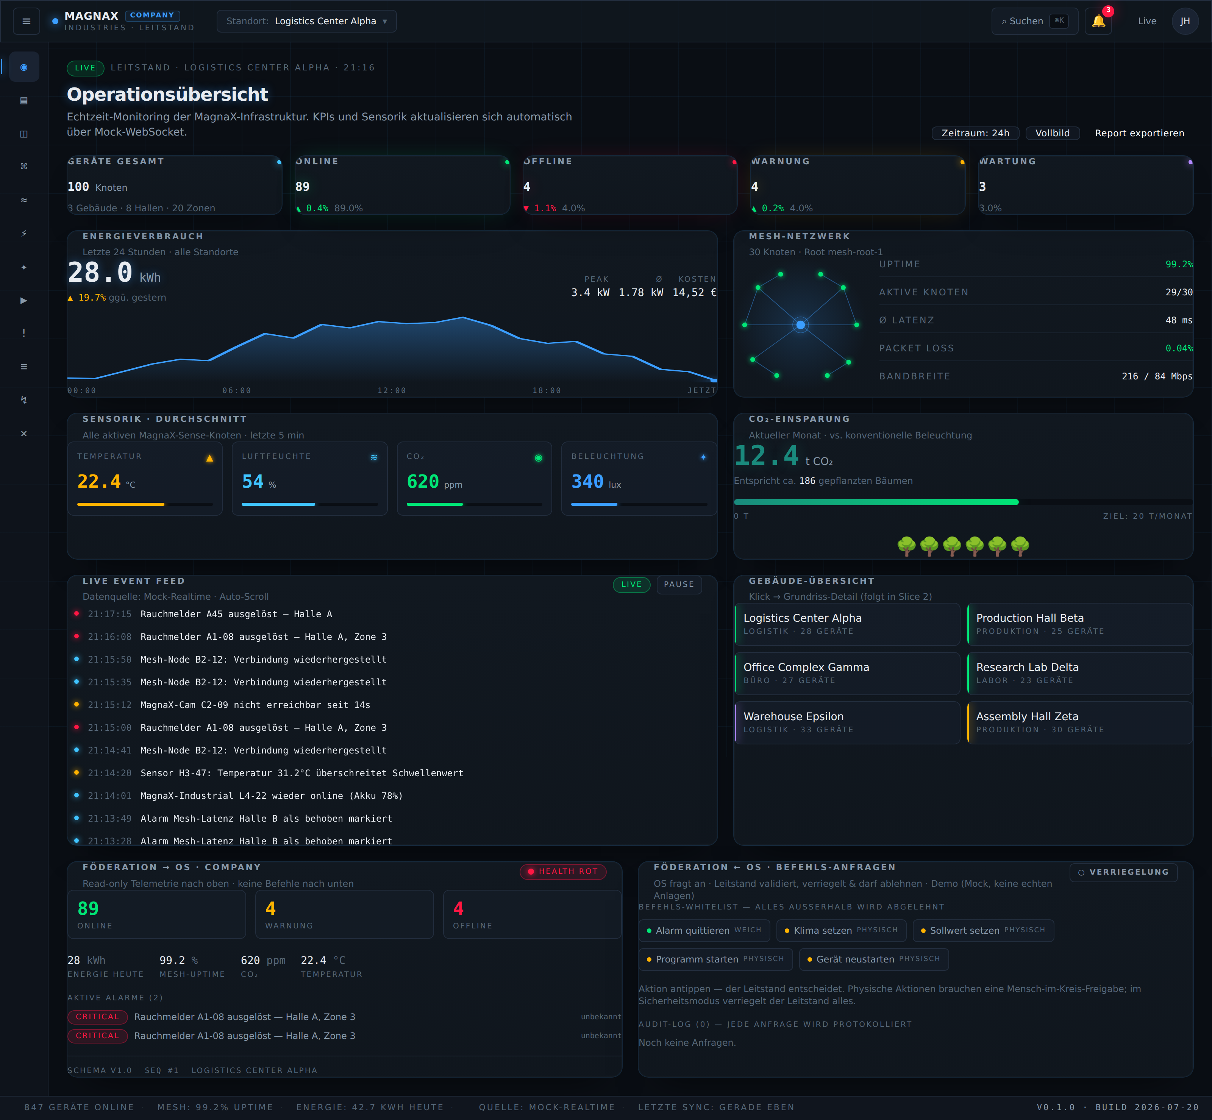Trigger the Gerät neustarten command chip
Screen dimensions: 1212x1120
tap(874, 959)
